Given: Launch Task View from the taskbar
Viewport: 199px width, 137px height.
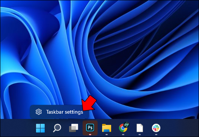Looking at the screenshot, I should tap(74, 128).
